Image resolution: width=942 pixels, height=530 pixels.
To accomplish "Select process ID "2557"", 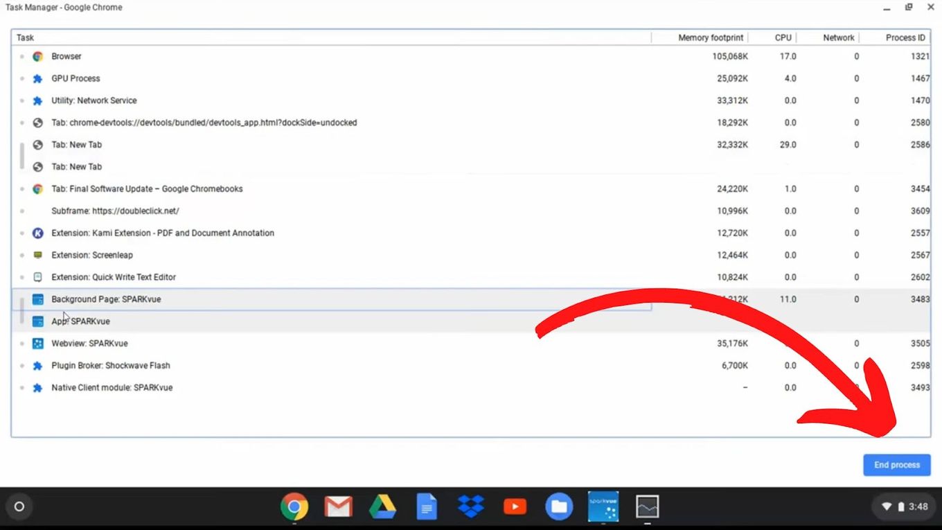I will [921, 233].
